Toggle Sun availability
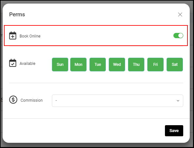The height and width of the screenshot is (148, 194). tap(60, 65)
